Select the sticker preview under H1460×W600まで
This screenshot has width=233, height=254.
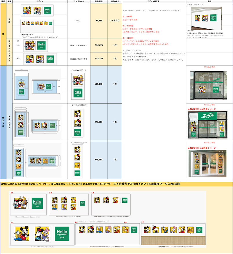(x=78, y=86)
